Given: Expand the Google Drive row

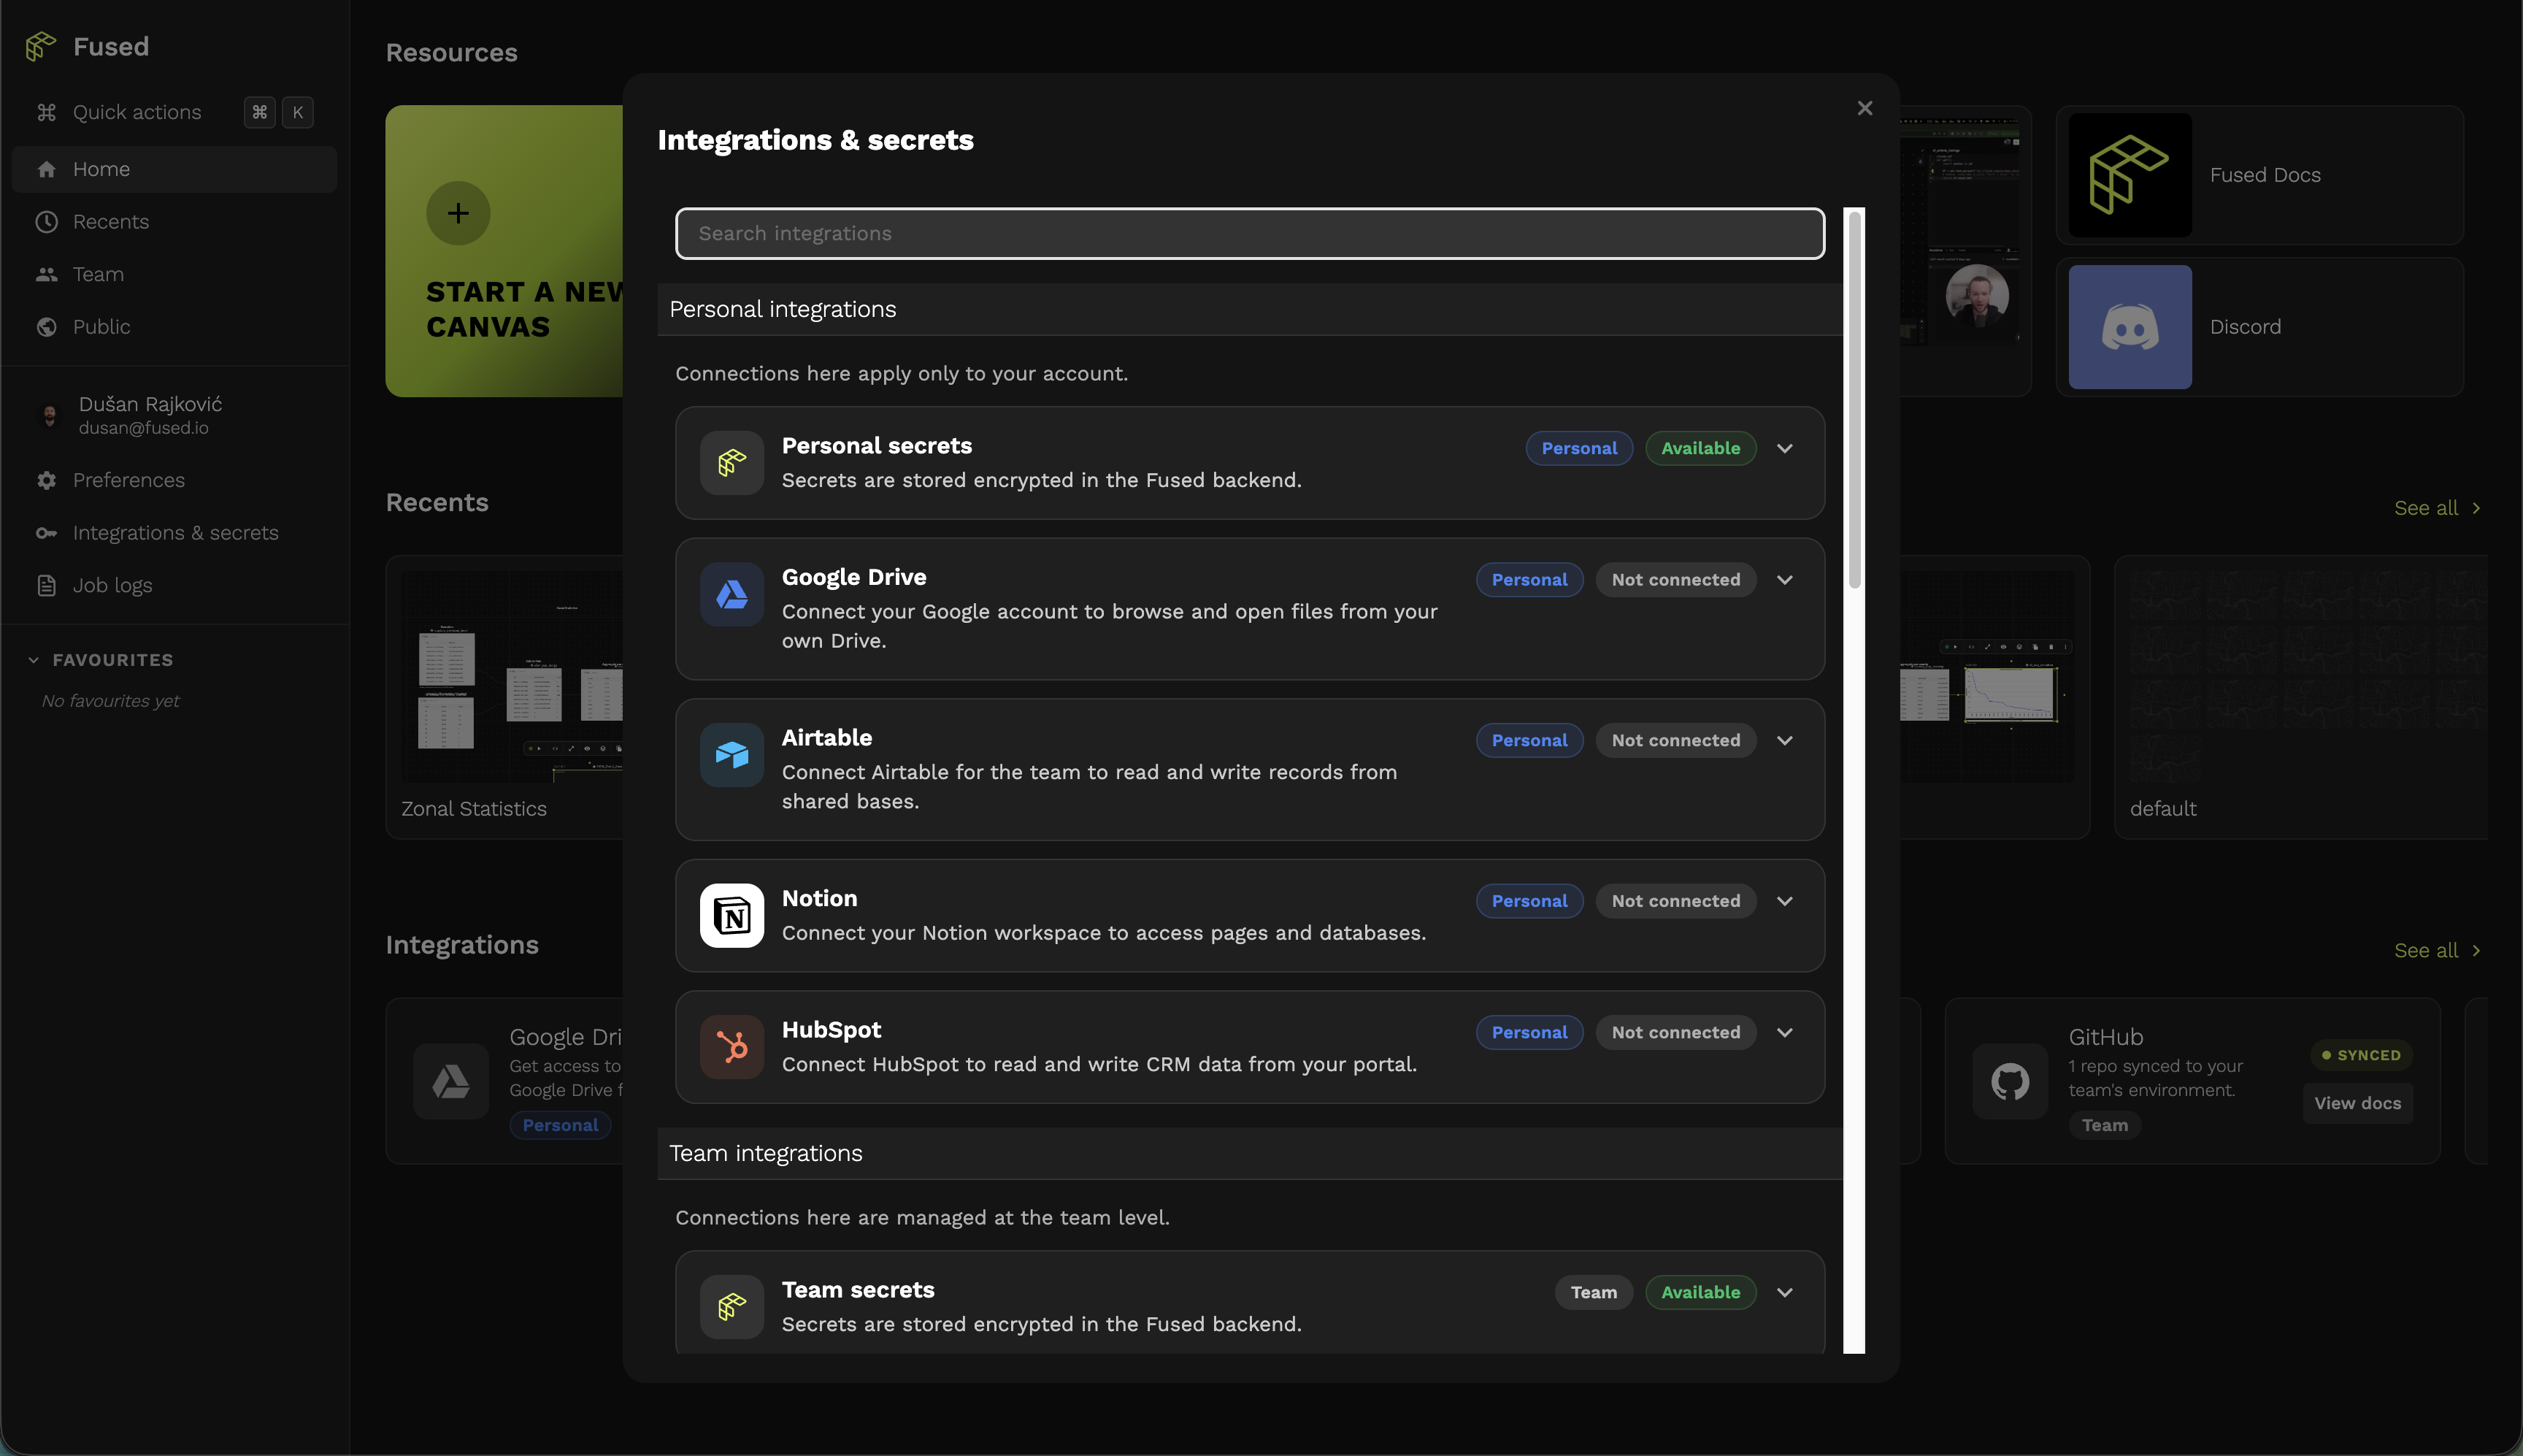Looking at the screenshot, I should (x=1784, y=580).
